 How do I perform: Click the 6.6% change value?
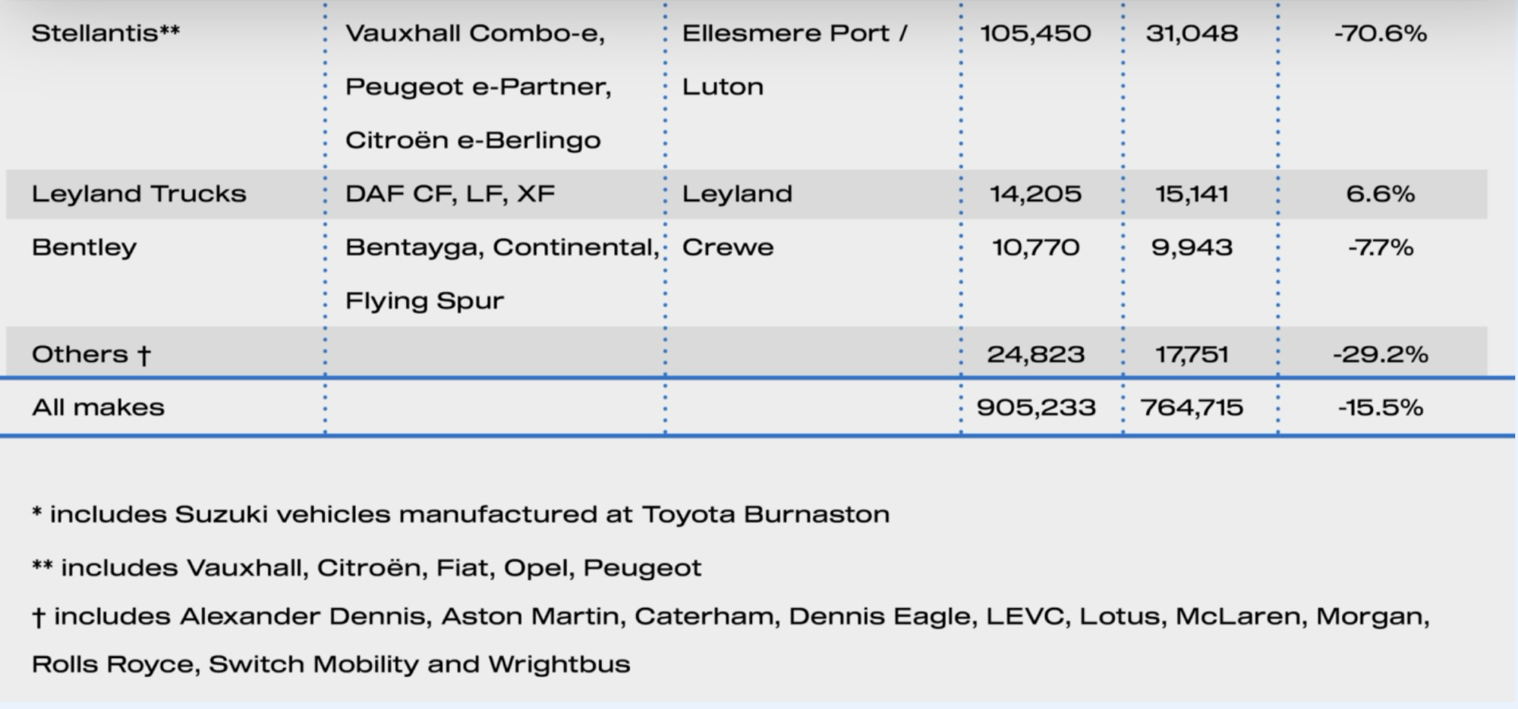(1380, 194)
